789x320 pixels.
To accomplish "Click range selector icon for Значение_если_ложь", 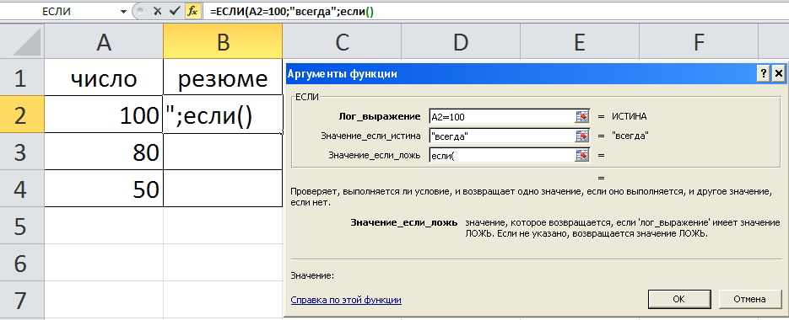I will [581, 155].
